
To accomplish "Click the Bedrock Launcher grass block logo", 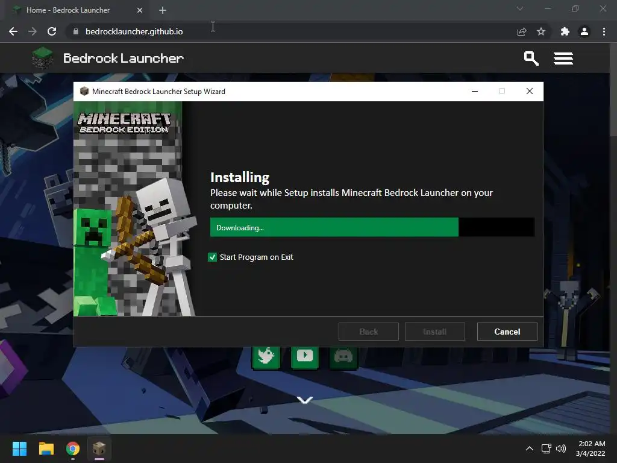I will click(x=42, y=58).
